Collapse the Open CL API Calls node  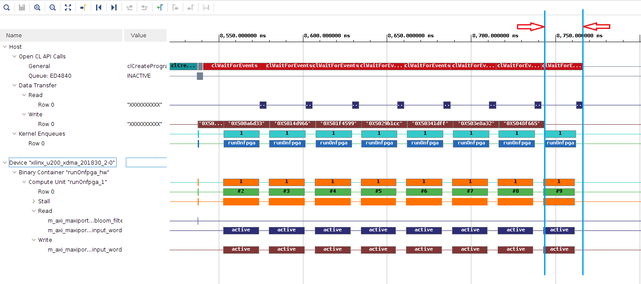point(14,57)
